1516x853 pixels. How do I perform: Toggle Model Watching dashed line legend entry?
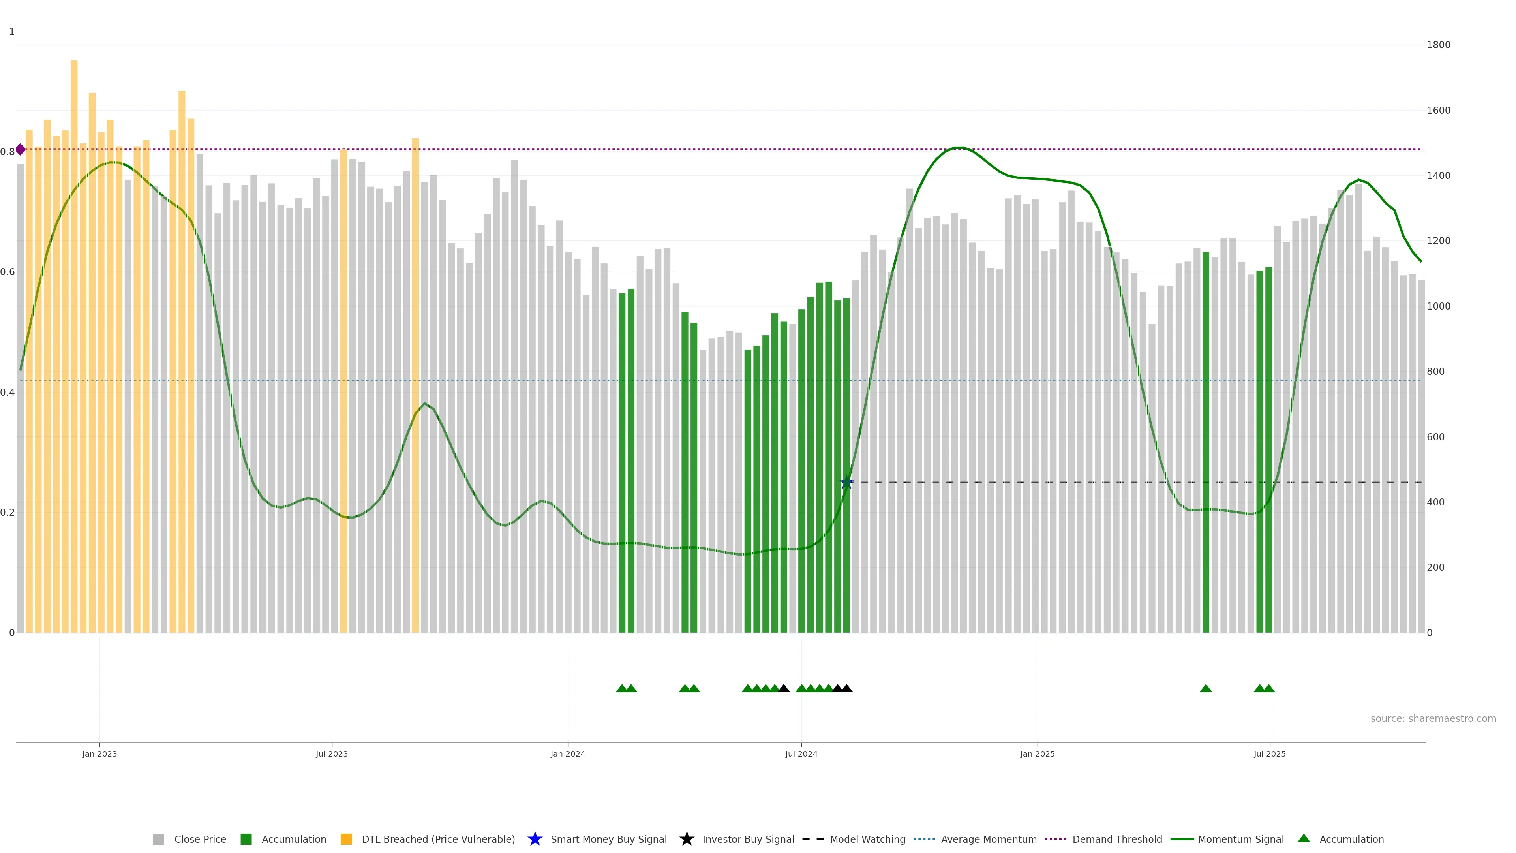click(x=867, y=839)
